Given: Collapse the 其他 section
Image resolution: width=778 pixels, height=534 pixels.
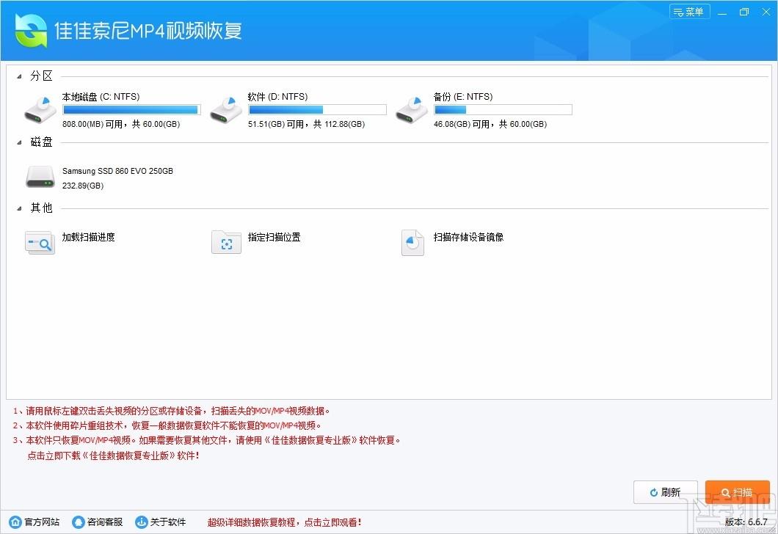Looking at the screenshot, I should (19, 208).
